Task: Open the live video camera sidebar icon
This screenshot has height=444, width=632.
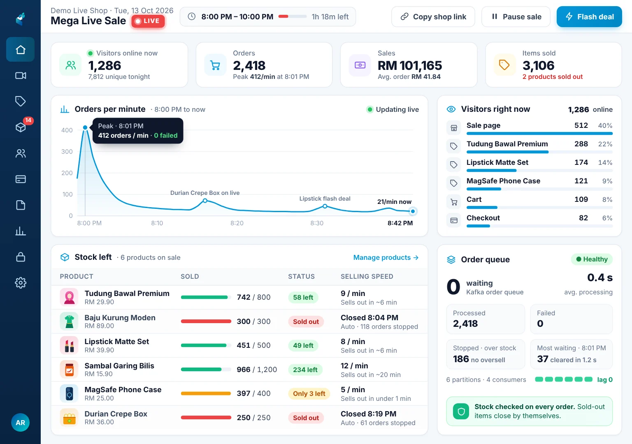Action: (x=21, y=76)
